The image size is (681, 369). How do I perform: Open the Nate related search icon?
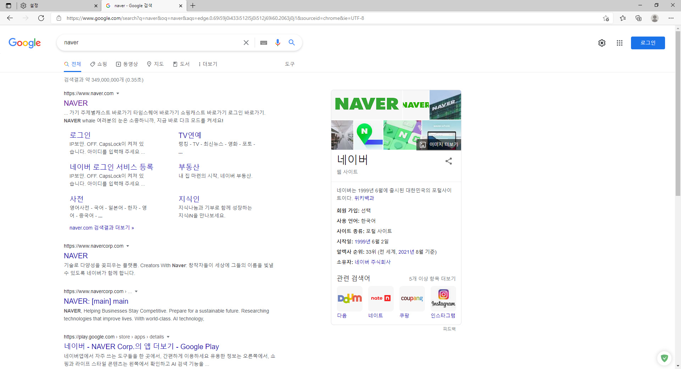click(381, 299)
